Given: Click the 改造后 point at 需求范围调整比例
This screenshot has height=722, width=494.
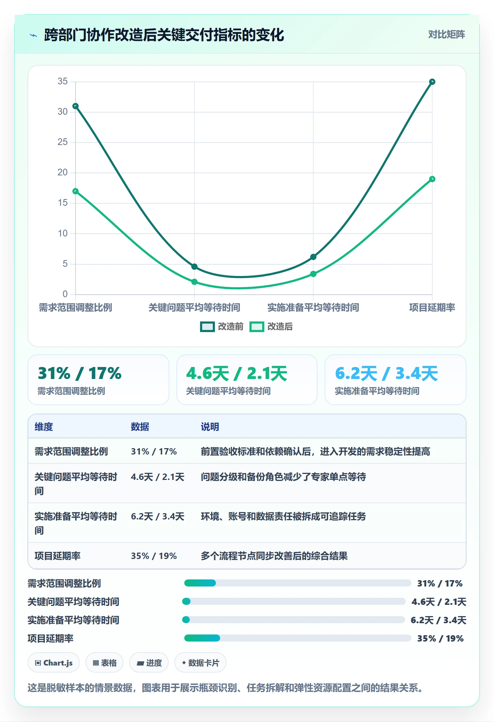Looking at the screenshot, I should tap(76, 191).
